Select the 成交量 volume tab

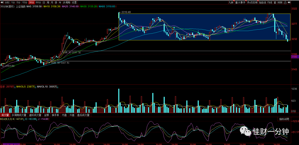click(x=5, y=115)
